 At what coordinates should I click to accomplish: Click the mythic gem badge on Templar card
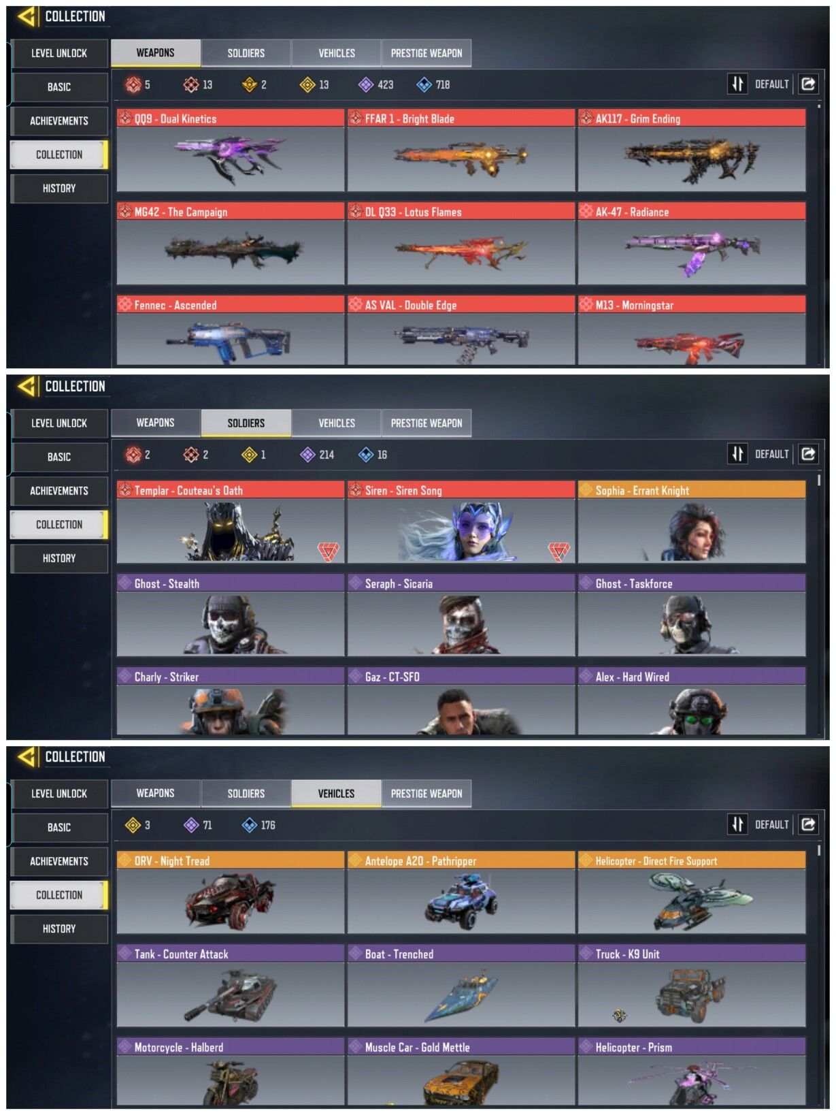coord(328,551)
